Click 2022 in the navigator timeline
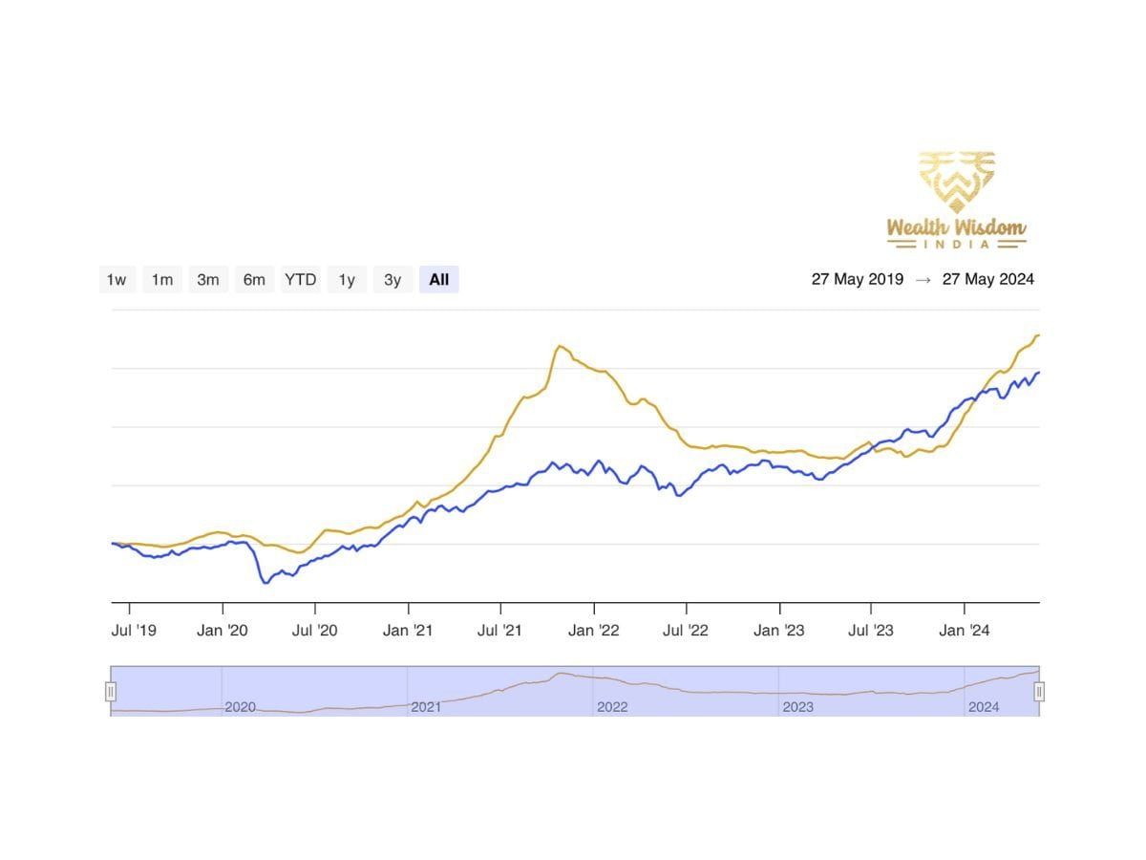This screenshot has width=1146, height=860. (612, 707)
